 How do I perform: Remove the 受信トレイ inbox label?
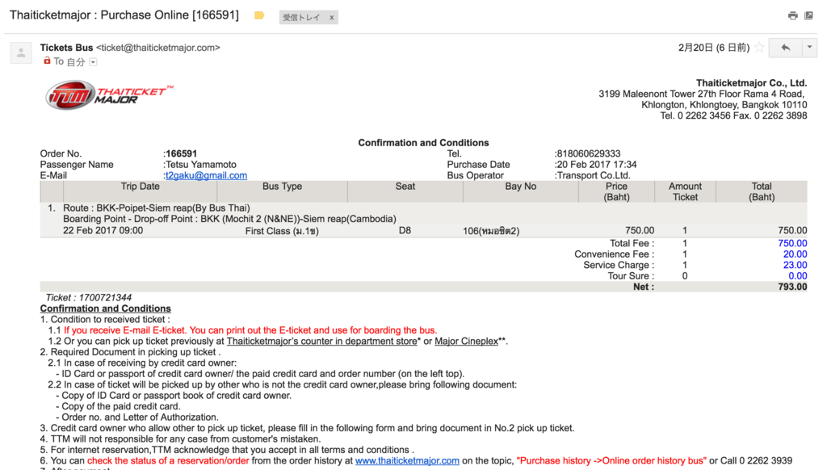click(x=332, y=18)
